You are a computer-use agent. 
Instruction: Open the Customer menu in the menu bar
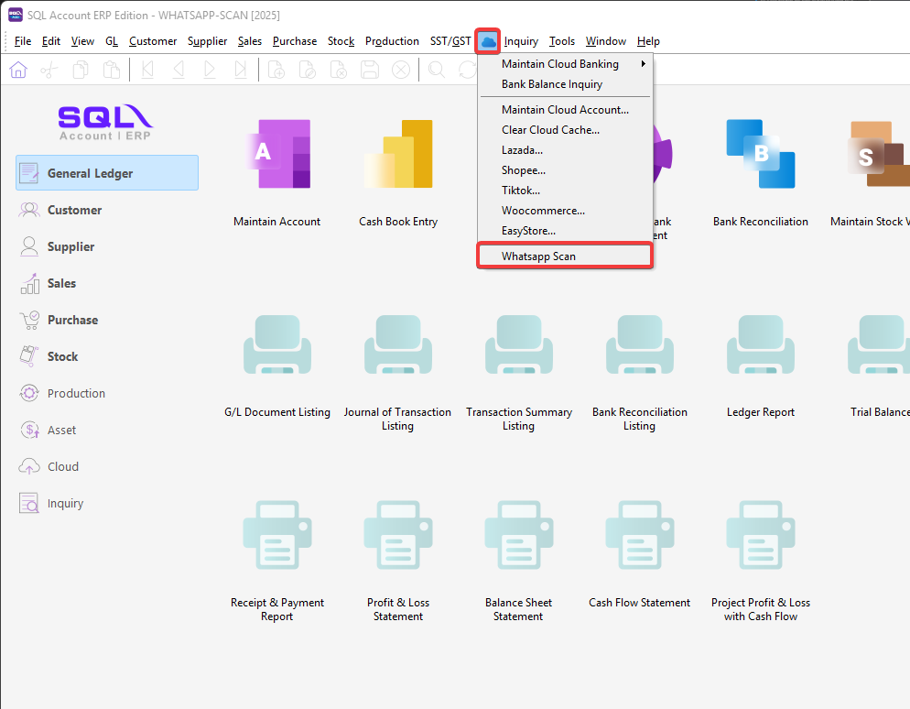pos(153,41)
